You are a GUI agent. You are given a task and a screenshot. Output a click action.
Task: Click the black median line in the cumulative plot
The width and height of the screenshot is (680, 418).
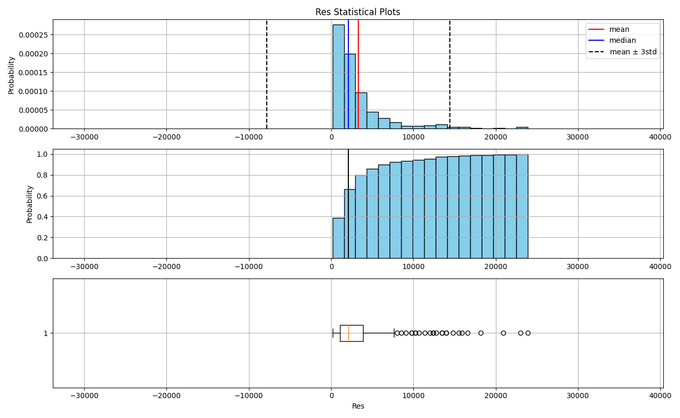pyautogui.click(x=348, y=204)
